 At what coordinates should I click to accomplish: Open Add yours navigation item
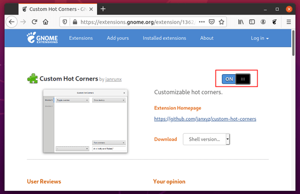[x=118, y=38]
